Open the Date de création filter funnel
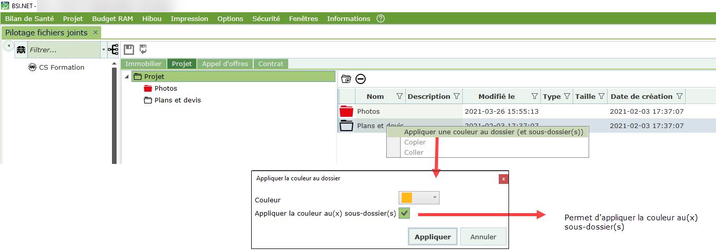This screenshot has height=250, width=716. (680, 96)
